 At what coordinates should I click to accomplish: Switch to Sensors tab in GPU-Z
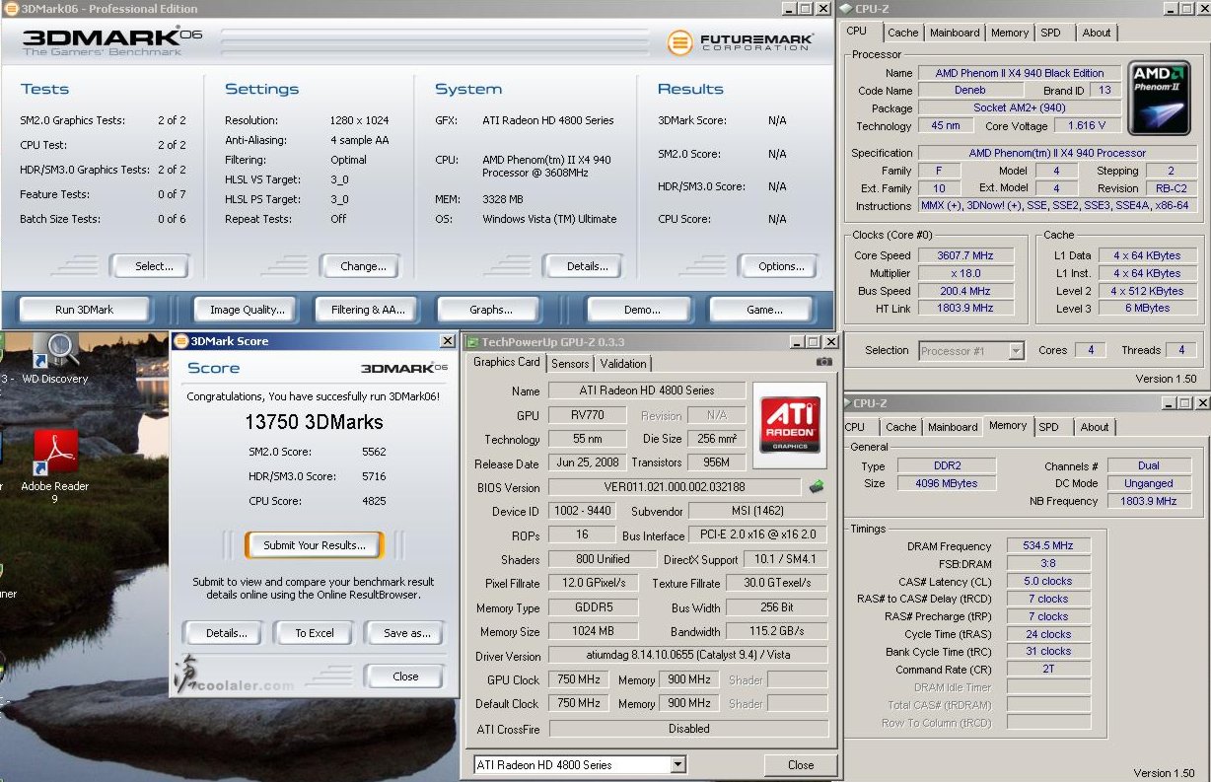tap(570, 363)
